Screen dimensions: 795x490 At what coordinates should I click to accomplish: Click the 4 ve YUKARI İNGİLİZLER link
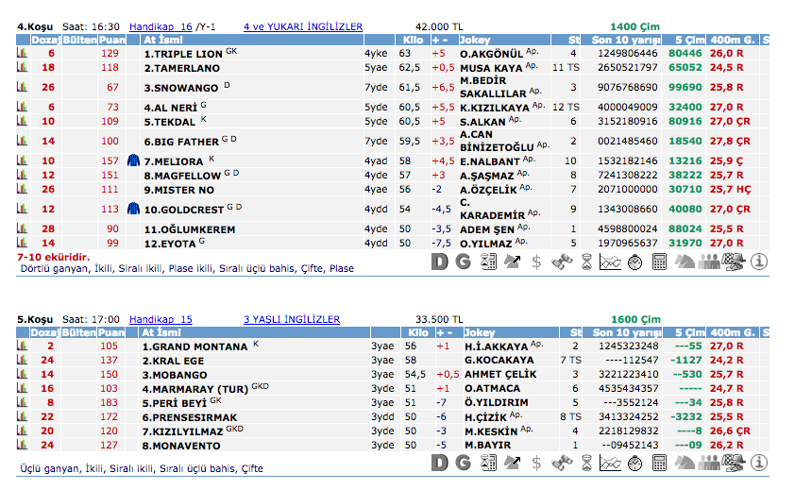pyautogui.click(x=302, y=27)
